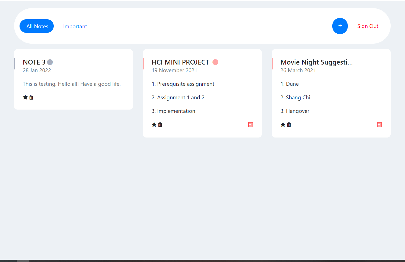Toggle the star on HCI MINI PROJECT

[154, 124]
